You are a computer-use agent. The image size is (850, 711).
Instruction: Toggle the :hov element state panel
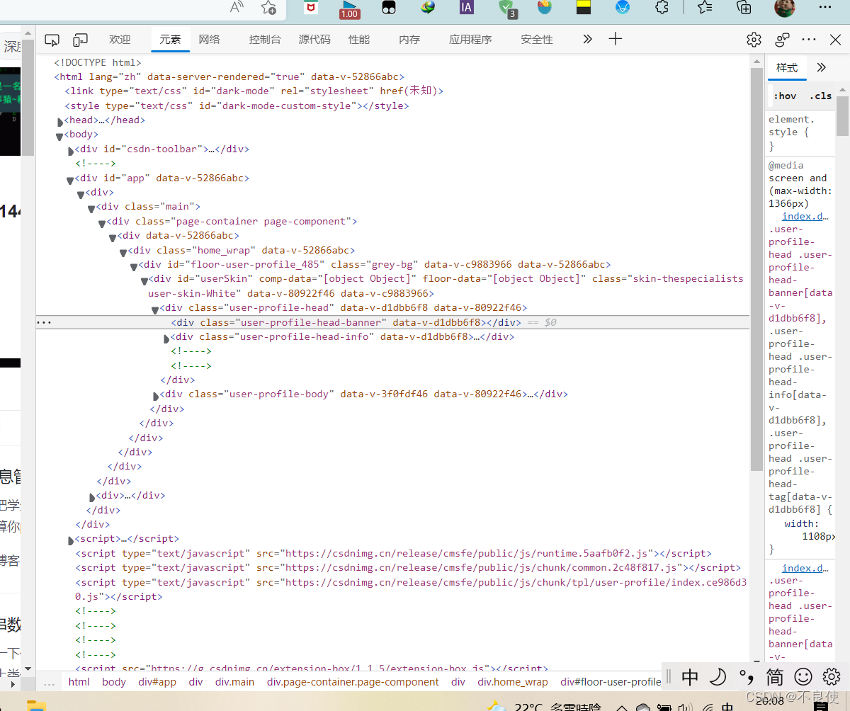pyautogui.click(x=785, y=96)
